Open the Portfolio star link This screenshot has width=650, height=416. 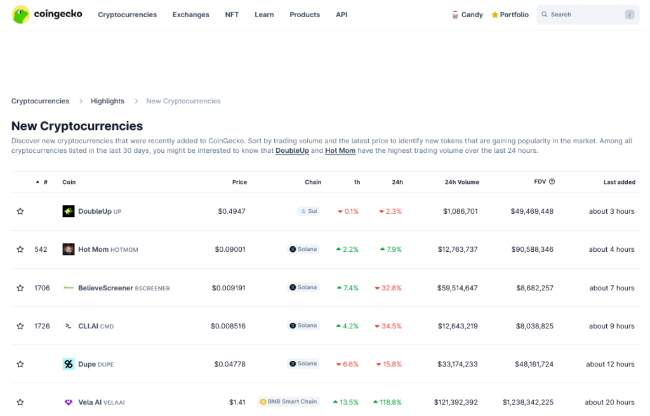click(x=510, y=15)
